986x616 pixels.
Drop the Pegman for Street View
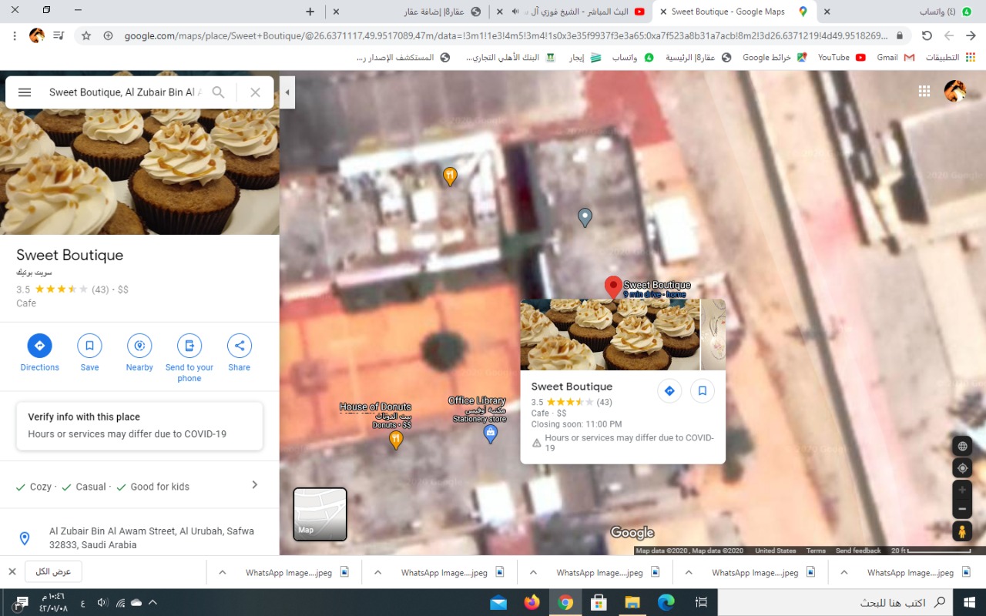pos(961,531)
